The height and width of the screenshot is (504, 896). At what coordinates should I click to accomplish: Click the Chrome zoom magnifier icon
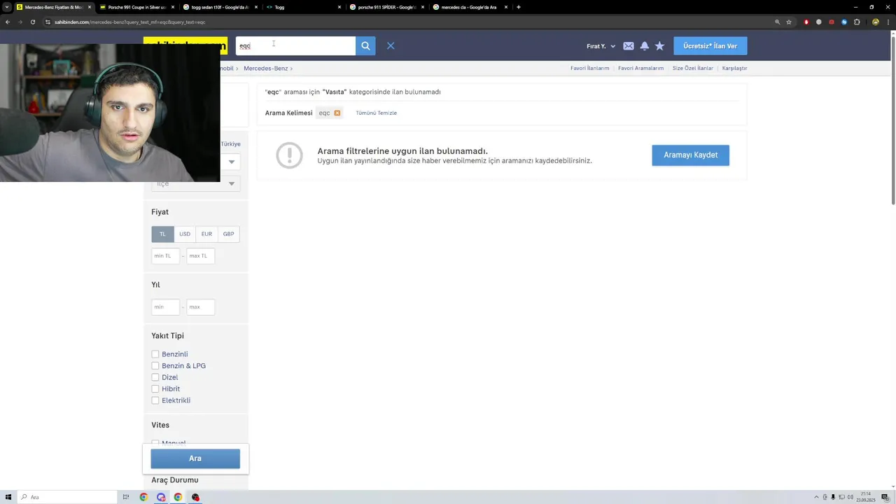click(777, 22)
